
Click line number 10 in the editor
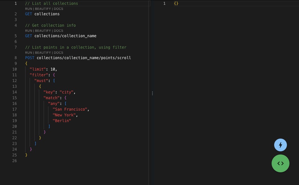pyautogui.click(x=14, y=69)
